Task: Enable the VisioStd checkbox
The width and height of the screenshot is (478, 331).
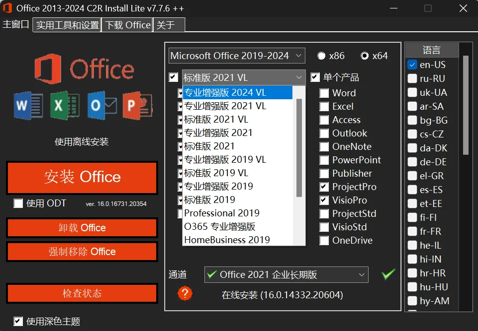Action: pos(324,227)
